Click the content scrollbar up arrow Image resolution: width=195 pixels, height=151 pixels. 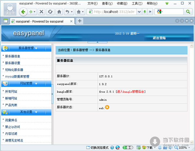(x=192, y=46)
